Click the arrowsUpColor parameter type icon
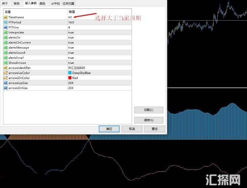The height and width of the screenshot is (188, 247). tap(5, 73)
